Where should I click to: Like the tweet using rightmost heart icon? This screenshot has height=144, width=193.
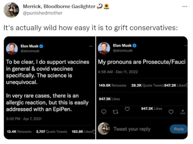[x=171, y=112]
